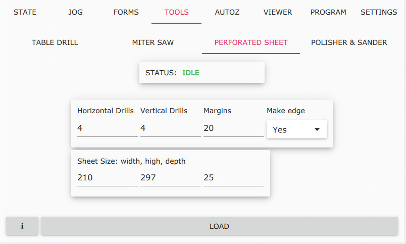Click the Horizontal Drills input field

click(107, 128)
